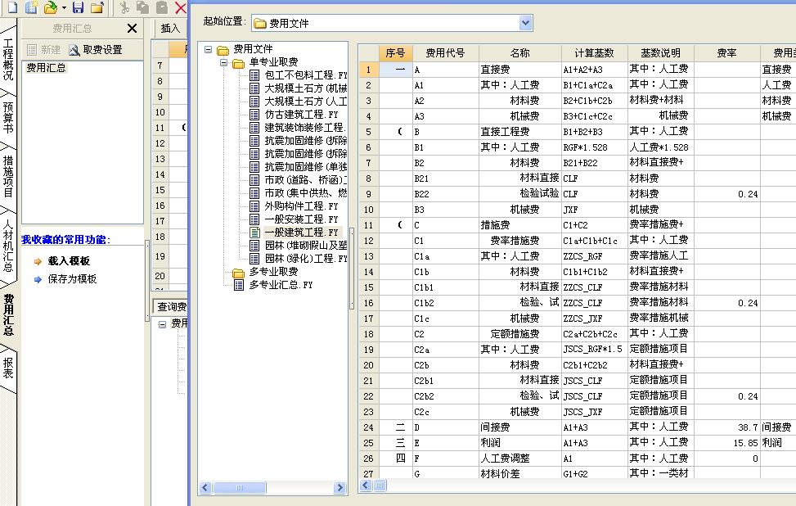Screen dimensions: 796x506
Task: Click the JSCS_RGF*1.5 calculation base cell
Action: [594, 350]
